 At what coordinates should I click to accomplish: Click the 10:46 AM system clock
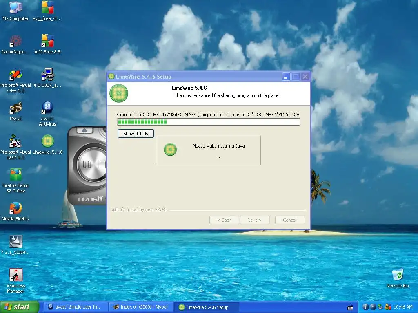point(403,307)
